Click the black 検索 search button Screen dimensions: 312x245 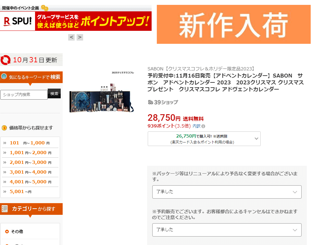(x=54, y=93)
